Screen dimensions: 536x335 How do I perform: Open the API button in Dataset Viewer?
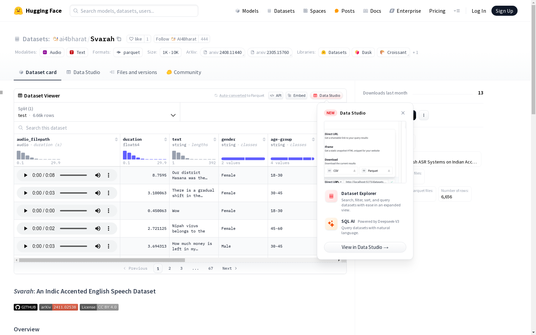tap(276, 95)
